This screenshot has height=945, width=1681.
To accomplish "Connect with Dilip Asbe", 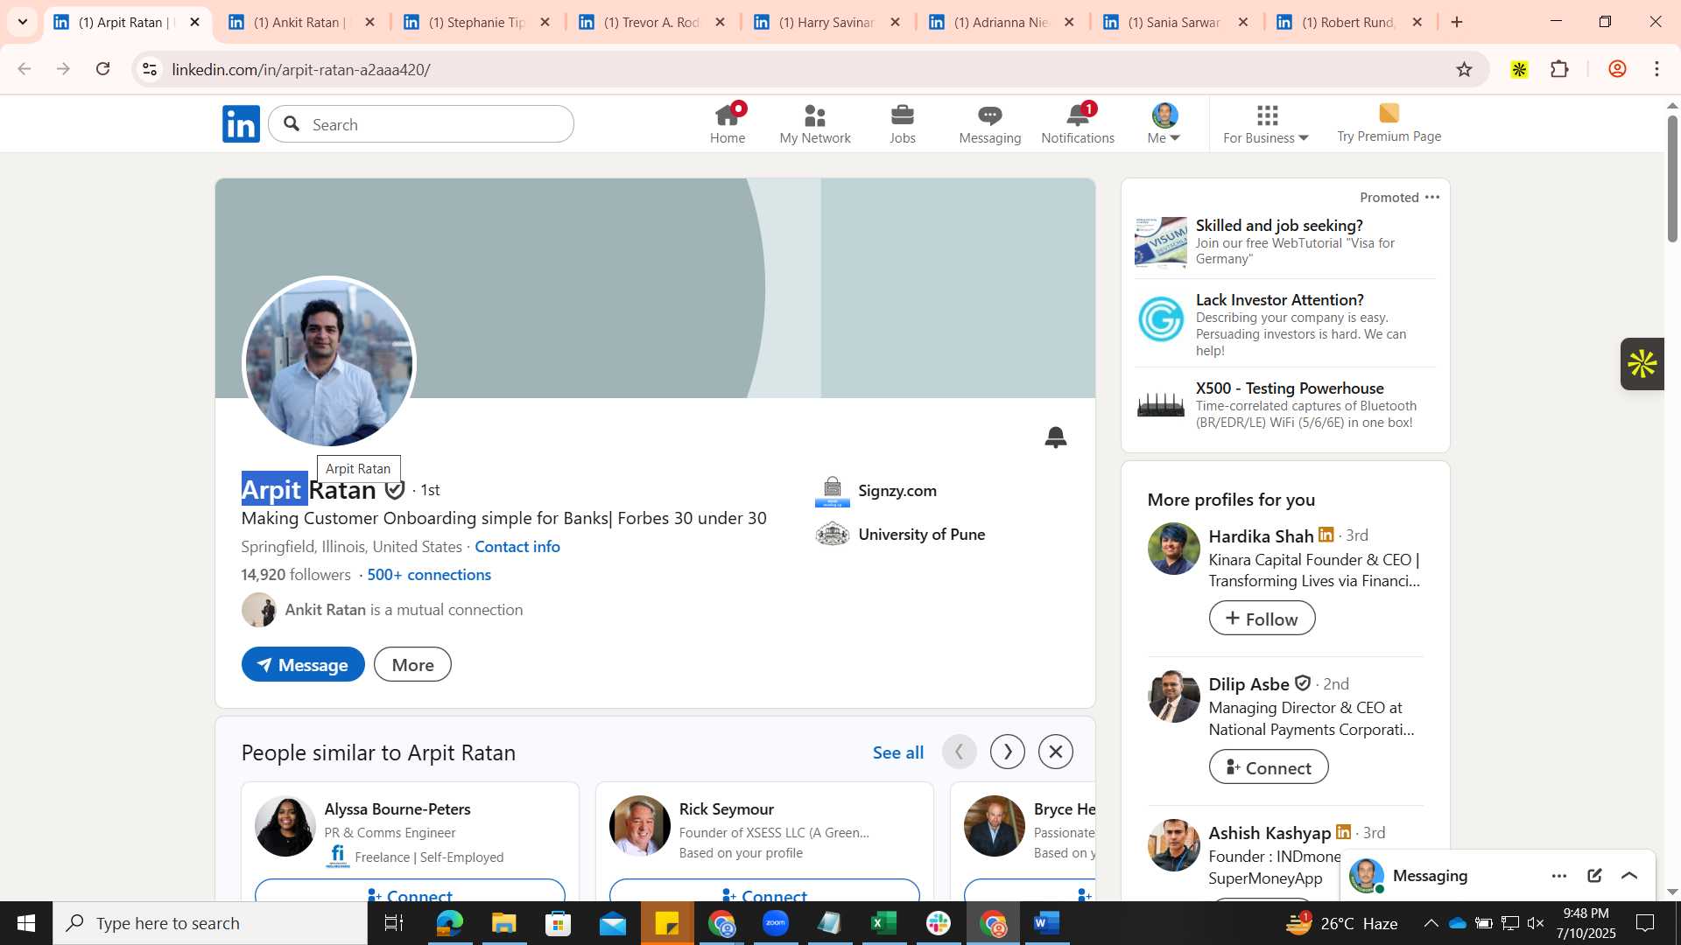I will click(1269, 767).
